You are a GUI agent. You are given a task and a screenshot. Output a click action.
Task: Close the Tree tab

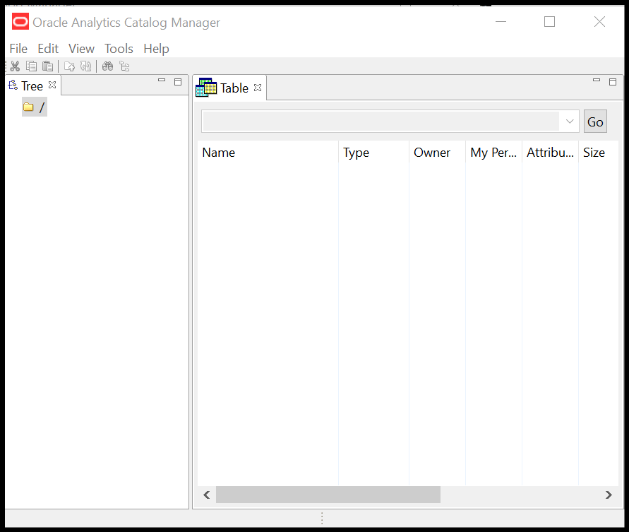[x=52, y=85]
